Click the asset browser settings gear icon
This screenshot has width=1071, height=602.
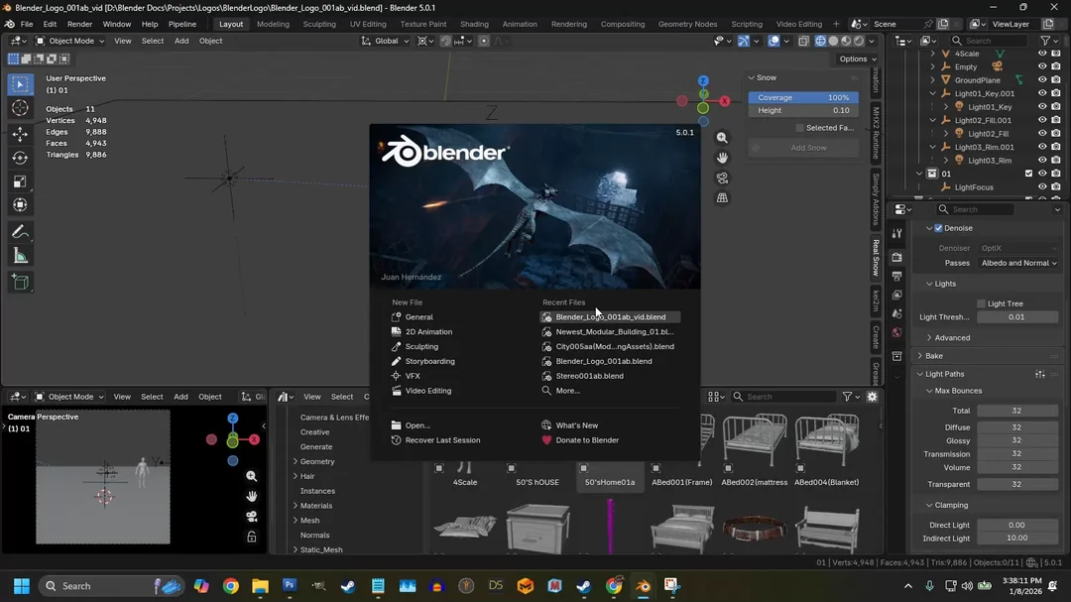tap(873, 397)
